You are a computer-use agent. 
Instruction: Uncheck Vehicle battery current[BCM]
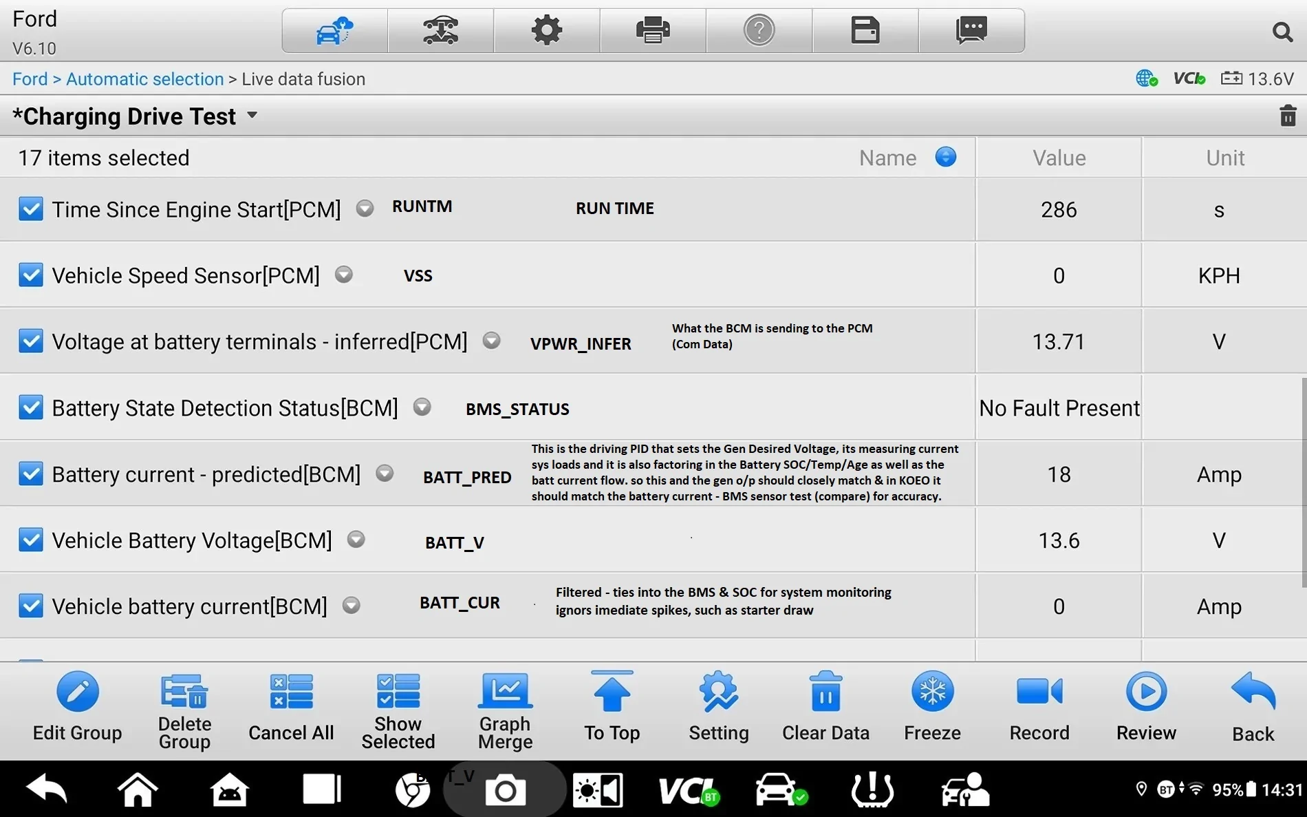point(31,606)
